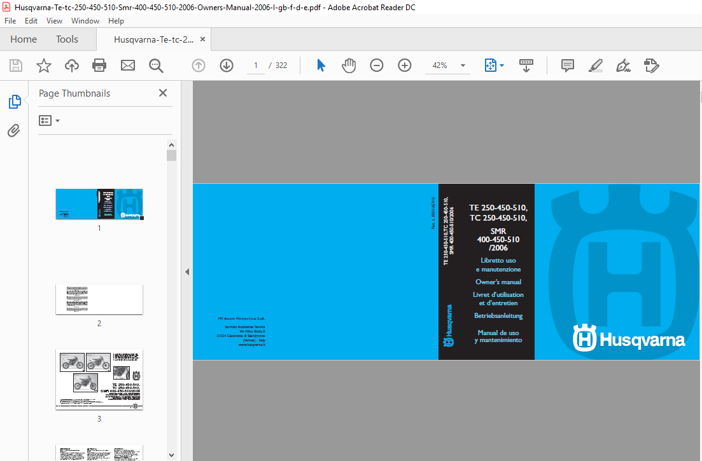The image size is (702, 461).
Task: Open the File menu
Action: (10, 21)
